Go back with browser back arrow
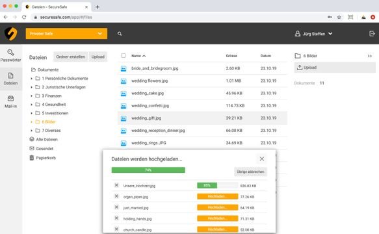The width and height of the screenshot is (379, 234). click(6, 17)
